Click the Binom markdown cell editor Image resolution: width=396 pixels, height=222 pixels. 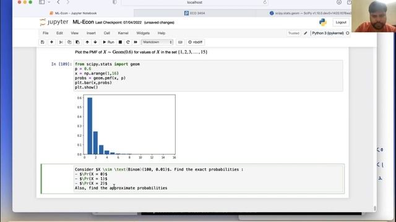point(209,179)
